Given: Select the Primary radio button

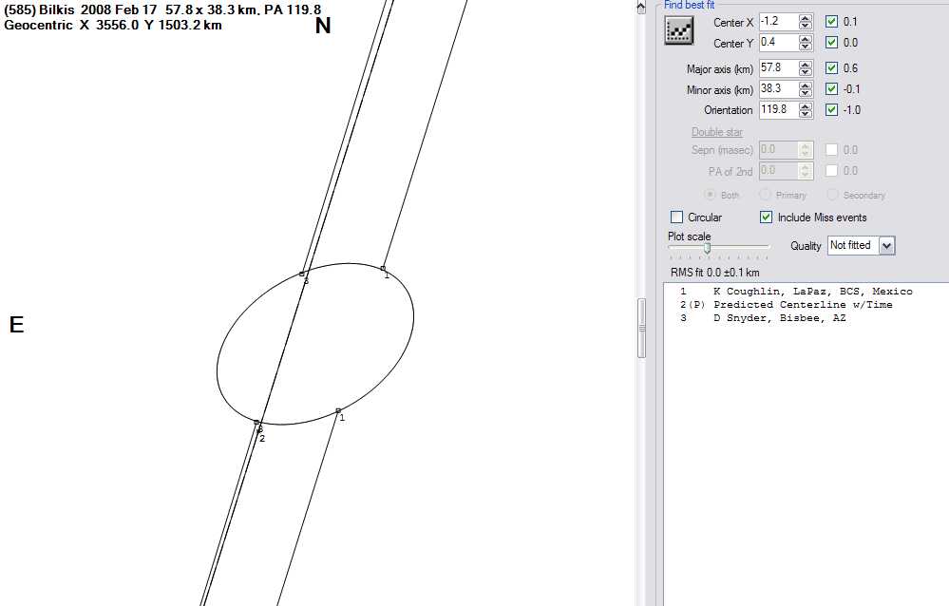Looking at the screenshot, I should [765, 195].
